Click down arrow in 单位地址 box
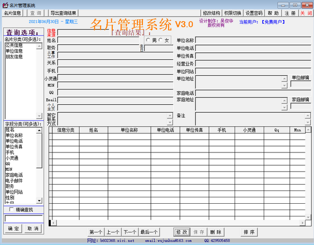Image resolution: width=314 pixels, height=245 pixels. pyautogui.click(x=284, y=86)
